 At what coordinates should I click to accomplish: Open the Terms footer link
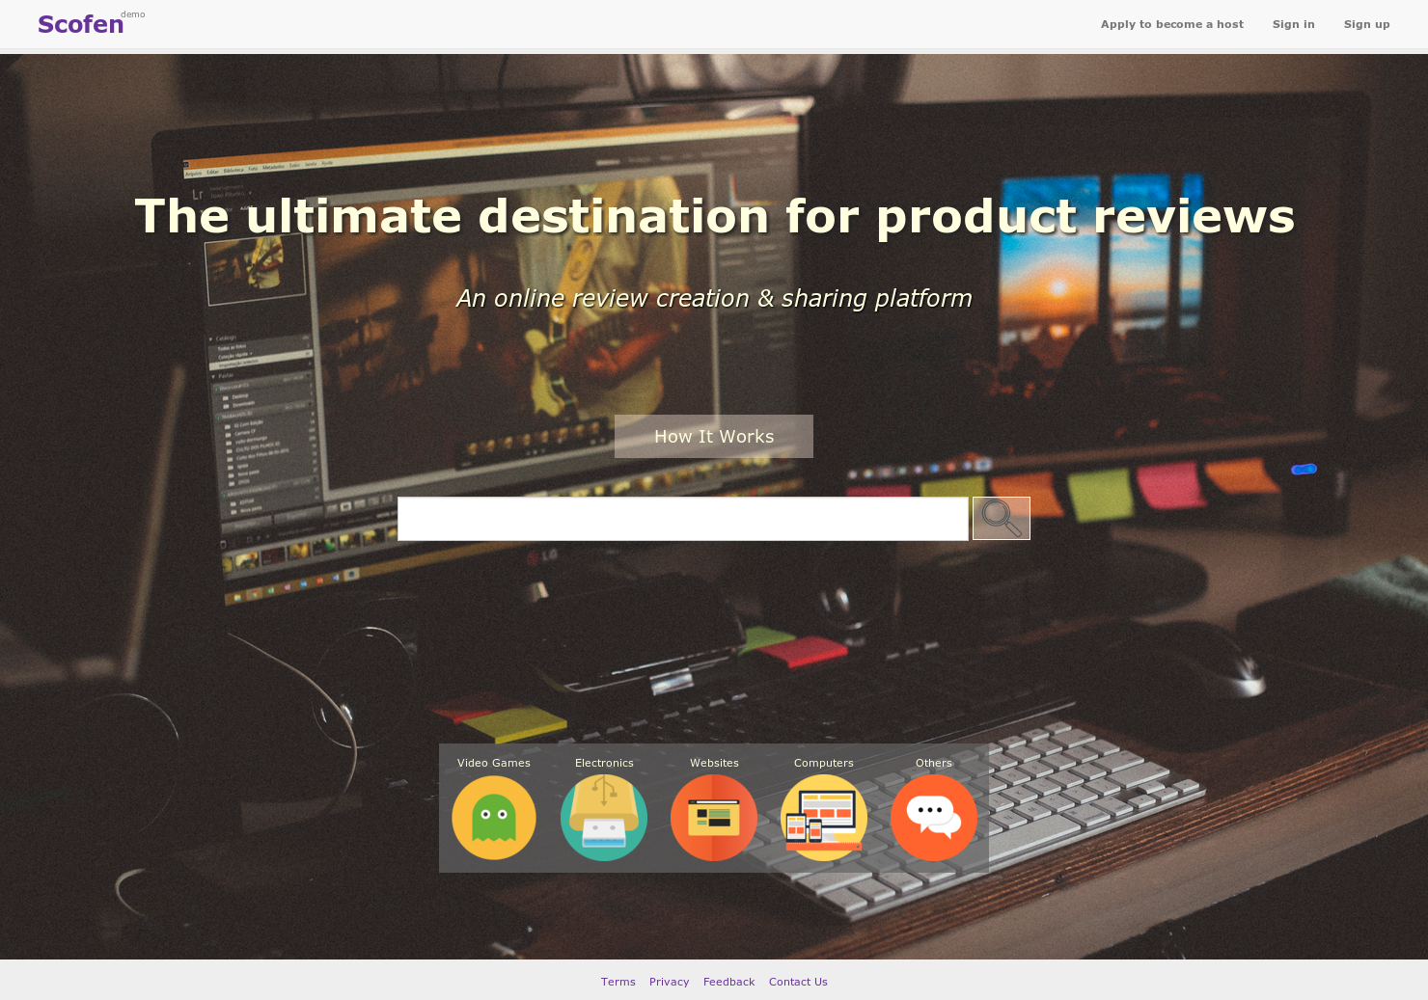[618, 982]
